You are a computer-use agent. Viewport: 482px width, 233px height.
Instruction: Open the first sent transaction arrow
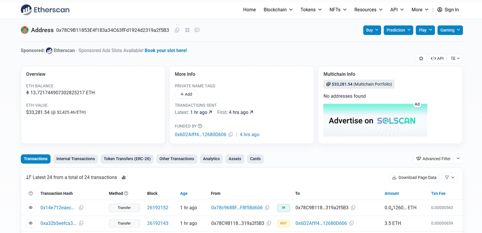pos(251,112)
